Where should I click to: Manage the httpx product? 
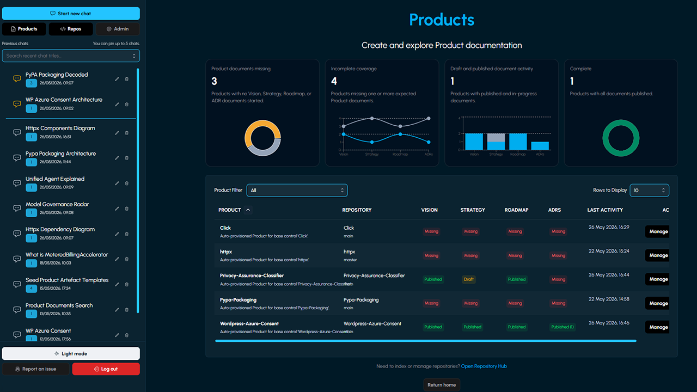pos(657,255)
